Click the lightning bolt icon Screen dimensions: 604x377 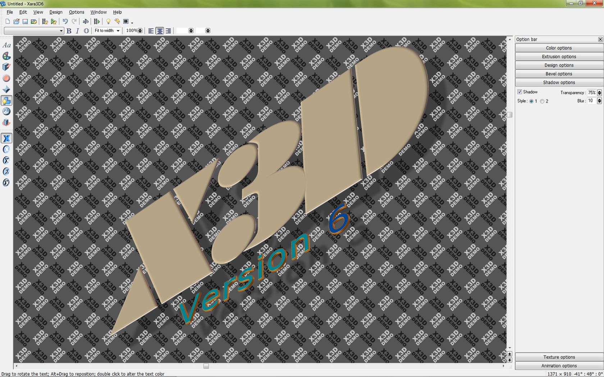tap(117, 22)
